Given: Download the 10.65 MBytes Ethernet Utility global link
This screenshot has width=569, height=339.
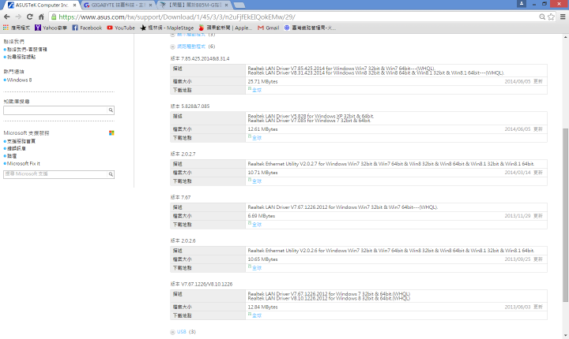Looking at the screenshot, I should click(x=257, y=268).
